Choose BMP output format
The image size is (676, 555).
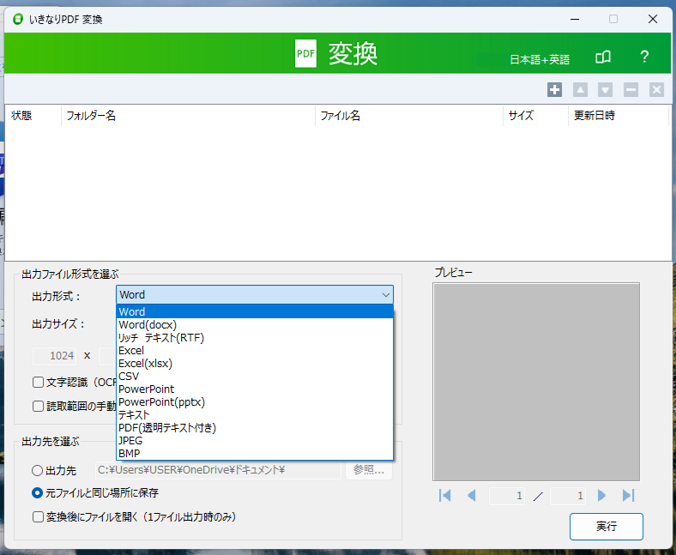[x=255, y=453]
